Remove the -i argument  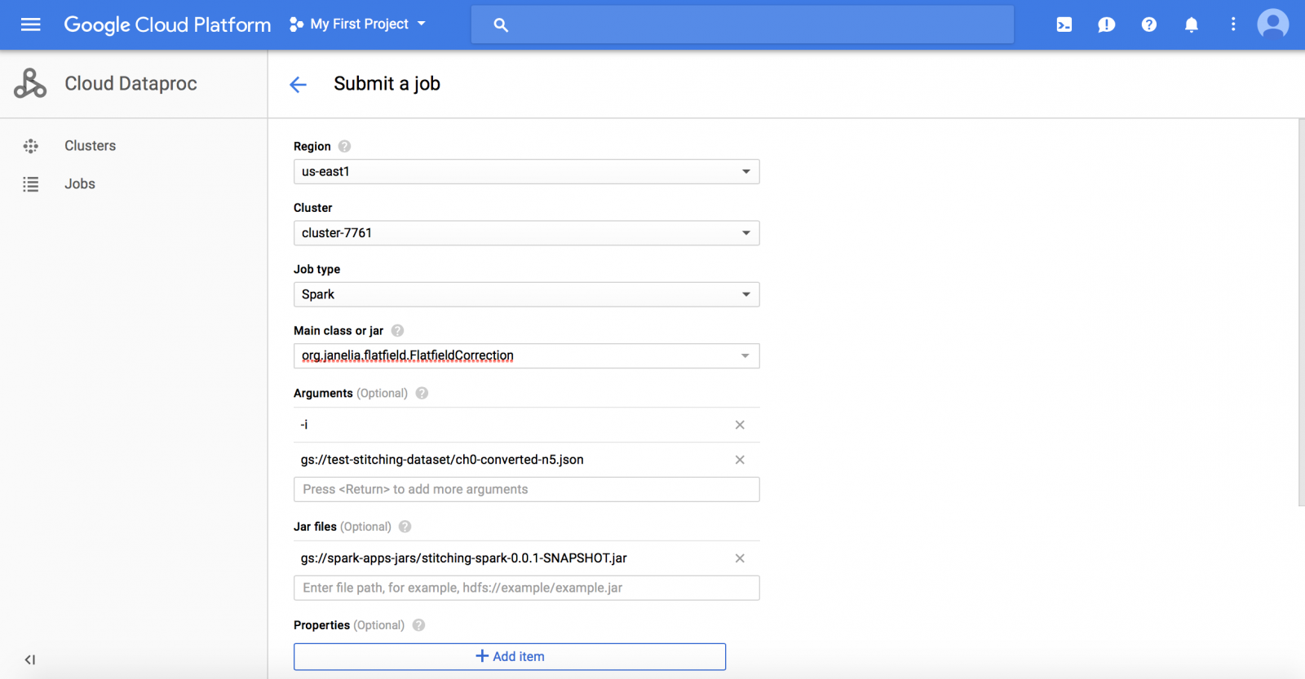pyautogui.click(x=740, y=425)
